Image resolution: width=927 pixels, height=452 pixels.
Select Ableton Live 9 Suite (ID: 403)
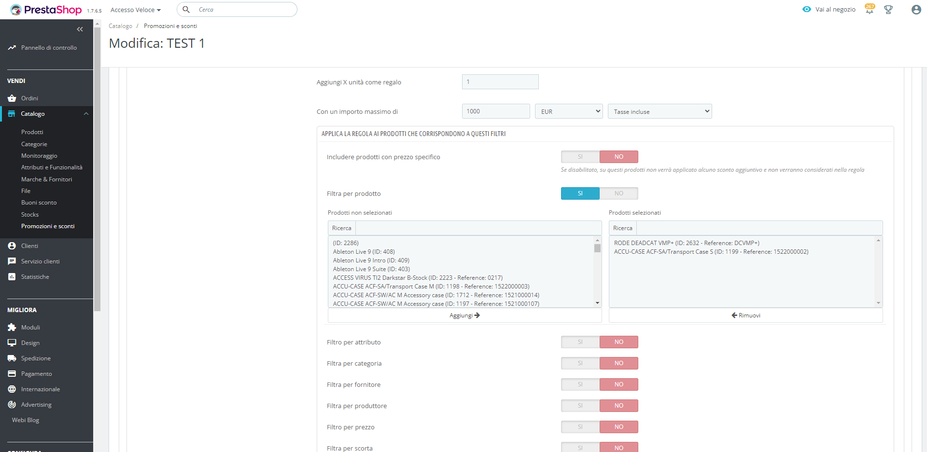pyautogui.click(x=371, y=269)
